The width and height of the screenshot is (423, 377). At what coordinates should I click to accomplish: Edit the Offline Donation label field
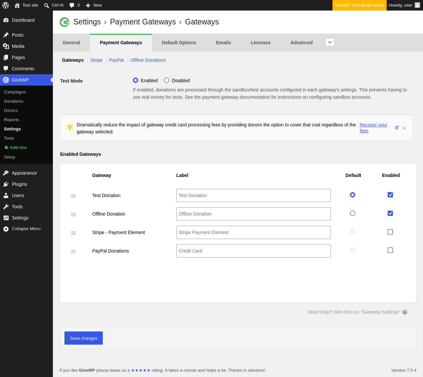253,214
